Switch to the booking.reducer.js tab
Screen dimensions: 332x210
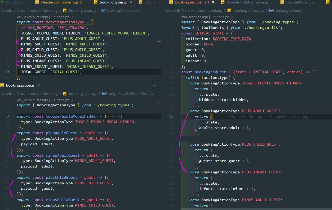point(190,2)
